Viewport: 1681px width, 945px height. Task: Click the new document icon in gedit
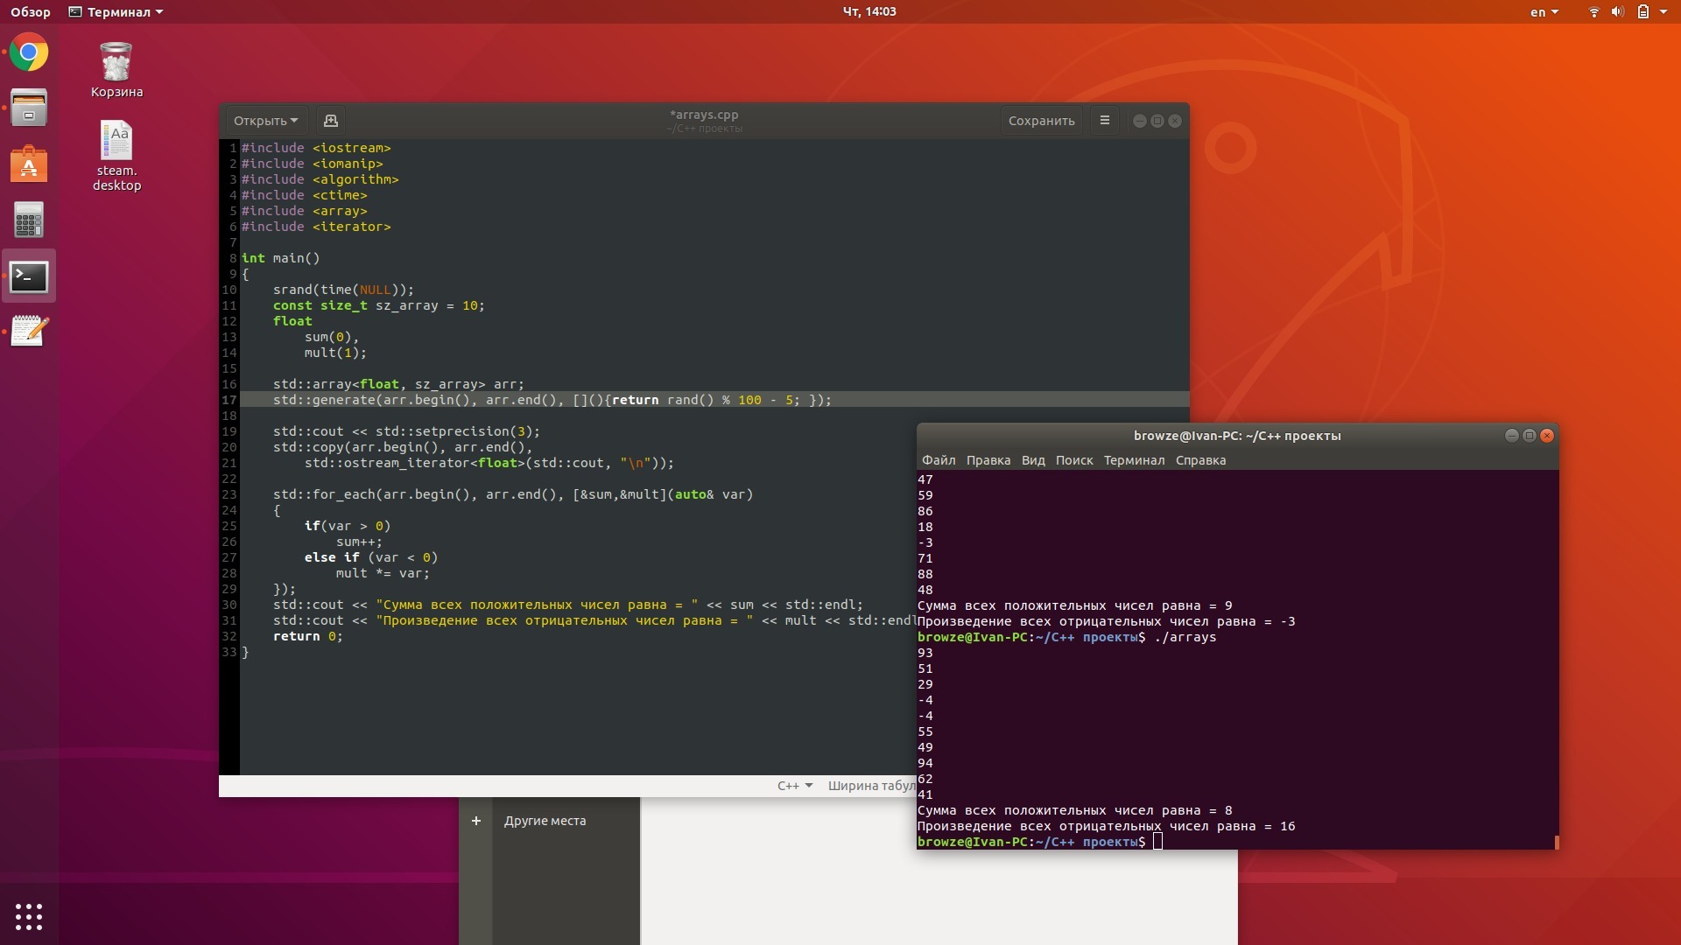tap(330, 121)
